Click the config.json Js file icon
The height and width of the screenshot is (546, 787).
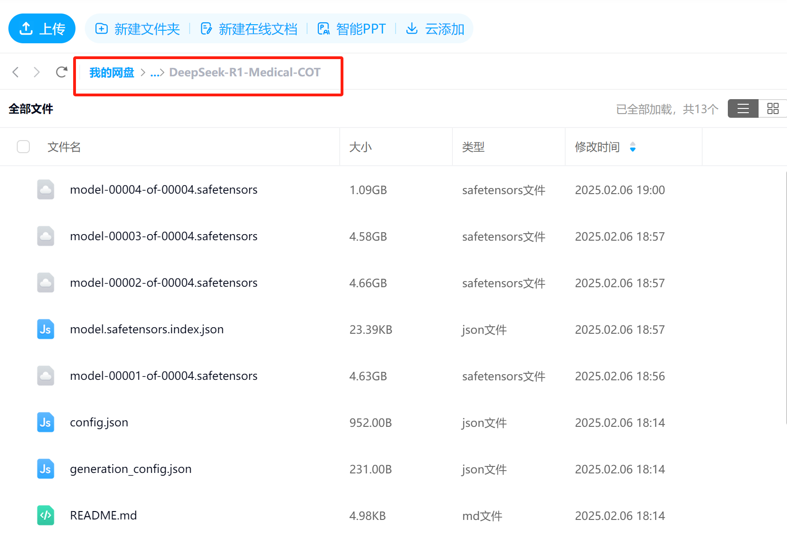point(46,422)
